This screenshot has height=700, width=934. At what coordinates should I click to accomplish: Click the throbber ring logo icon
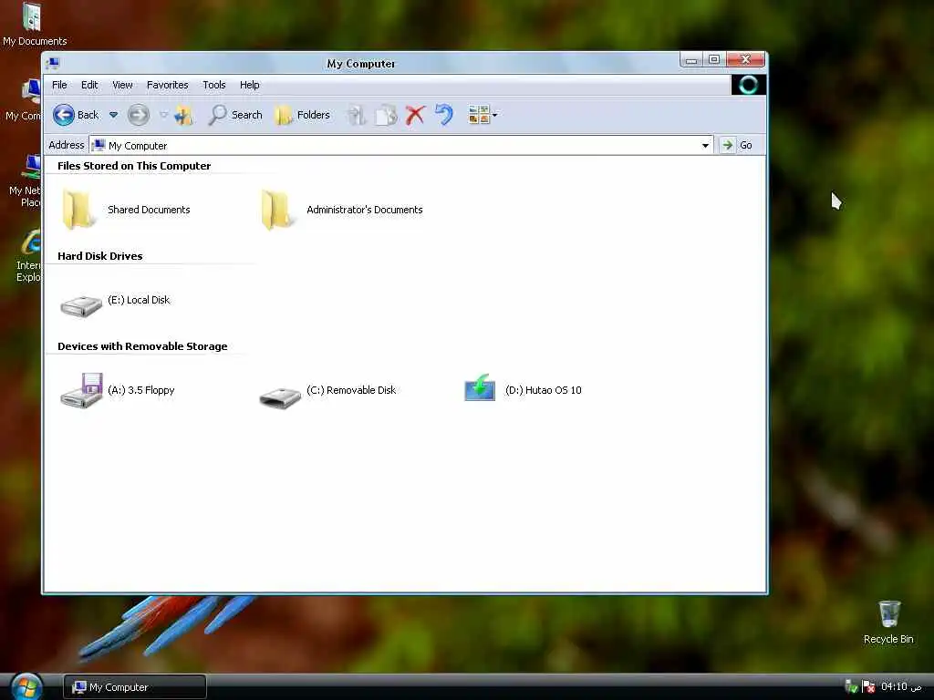click(x=748, y=85)
